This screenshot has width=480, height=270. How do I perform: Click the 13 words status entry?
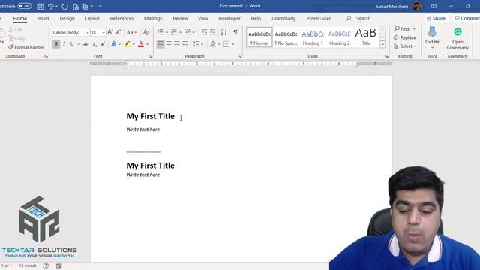28,265
